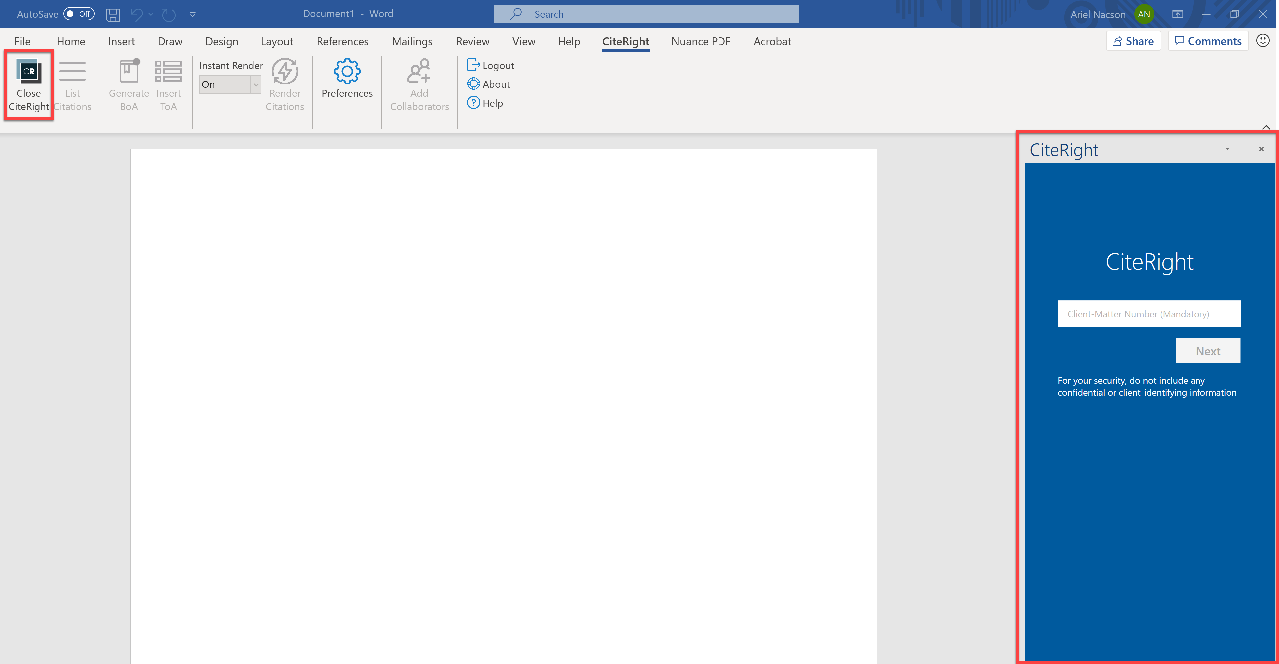Image resolution: width=1279 pixels, height=664 pixels.
Task: Open the Help ribbon tab
Action: coord(569,41)
